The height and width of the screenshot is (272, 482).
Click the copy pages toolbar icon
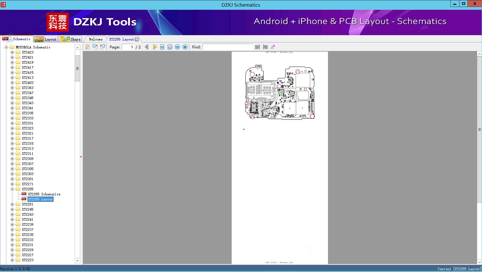tap(87, 47)
